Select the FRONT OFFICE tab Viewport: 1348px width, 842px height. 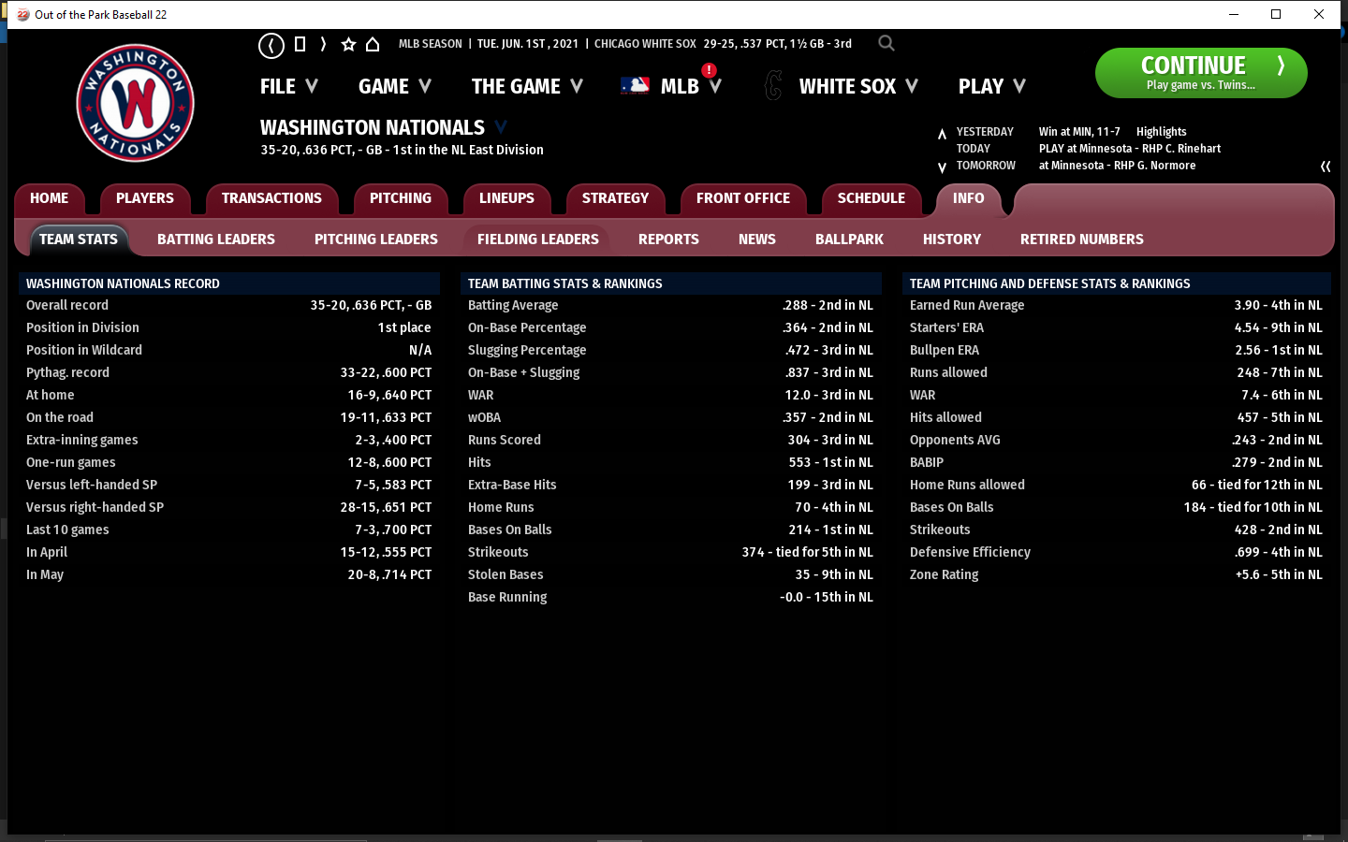click(742, 198)
